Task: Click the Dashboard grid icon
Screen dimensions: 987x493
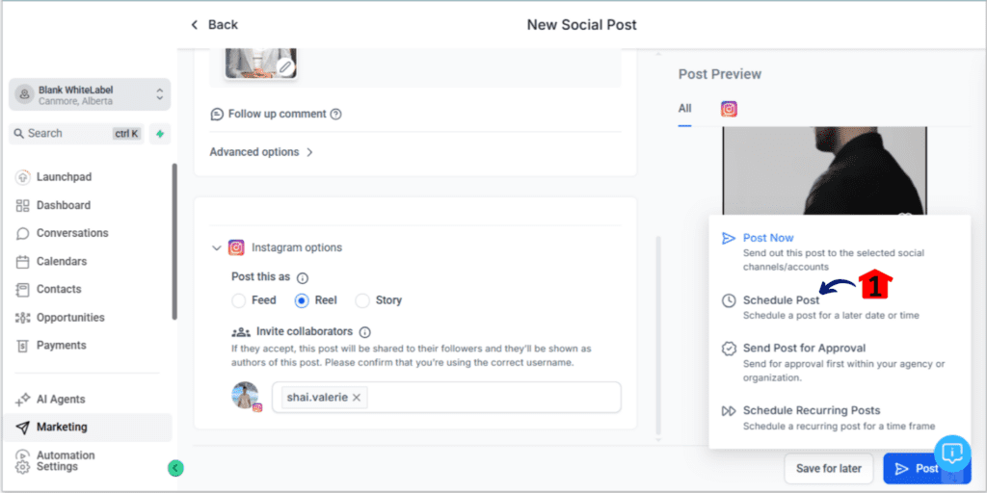Action: pyautogui.click(x=23, y=206)
